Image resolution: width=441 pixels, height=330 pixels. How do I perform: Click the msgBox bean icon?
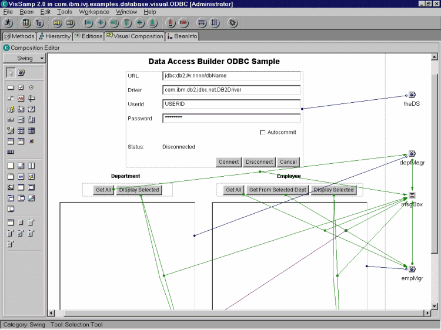pos(412,196)
